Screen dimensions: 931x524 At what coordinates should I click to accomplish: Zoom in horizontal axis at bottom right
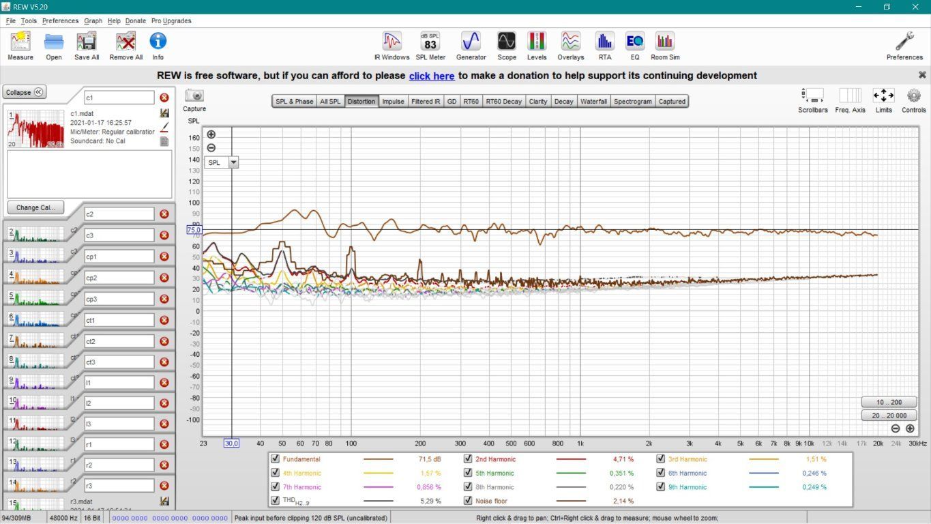click(910, 428)
